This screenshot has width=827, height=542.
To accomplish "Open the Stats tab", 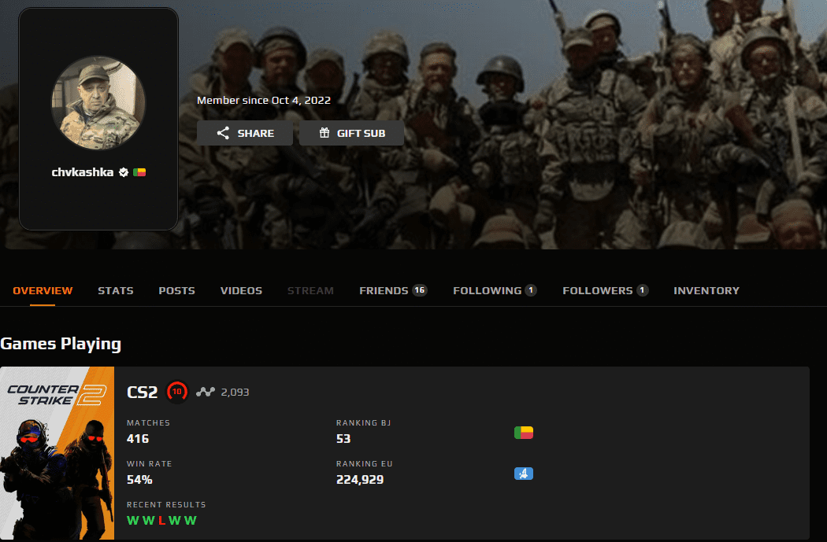I will [116, 290].
